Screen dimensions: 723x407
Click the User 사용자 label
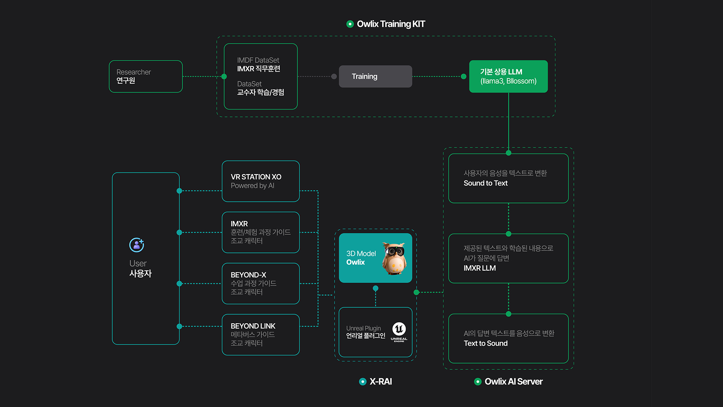point(140,269)
